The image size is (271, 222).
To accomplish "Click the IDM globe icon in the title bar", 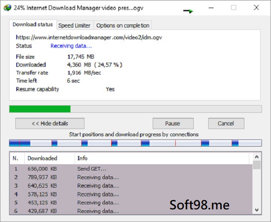I will click(7, 8).
